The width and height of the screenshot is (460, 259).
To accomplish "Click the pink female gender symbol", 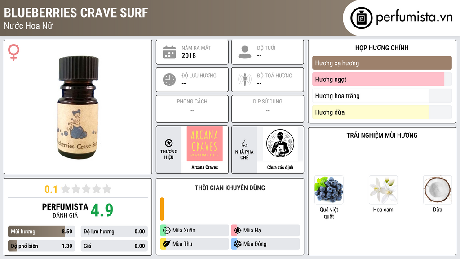I will pos(13,52).
